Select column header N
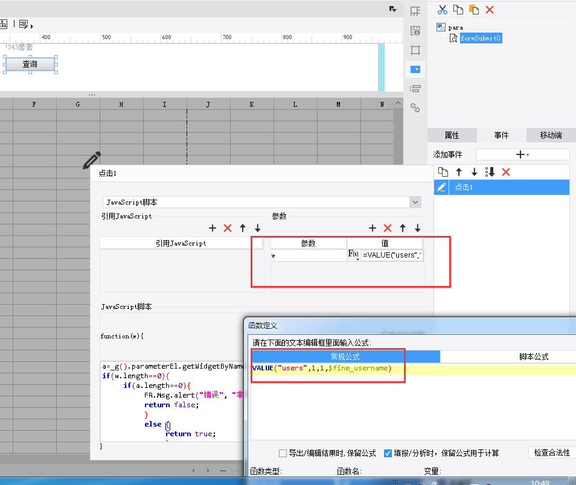The height and width of the screenshot is (485, 576). click(382, 104)
